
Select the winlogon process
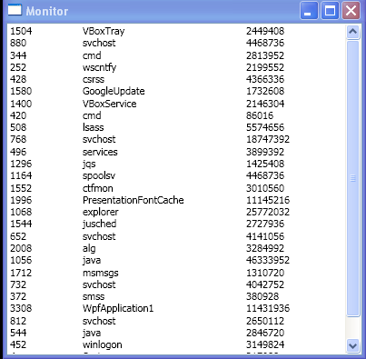[x=103, y=344]
